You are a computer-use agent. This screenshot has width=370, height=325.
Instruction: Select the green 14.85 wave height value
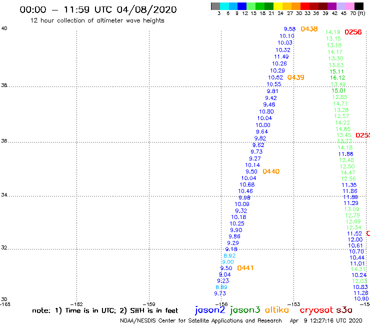click(343, 129)
